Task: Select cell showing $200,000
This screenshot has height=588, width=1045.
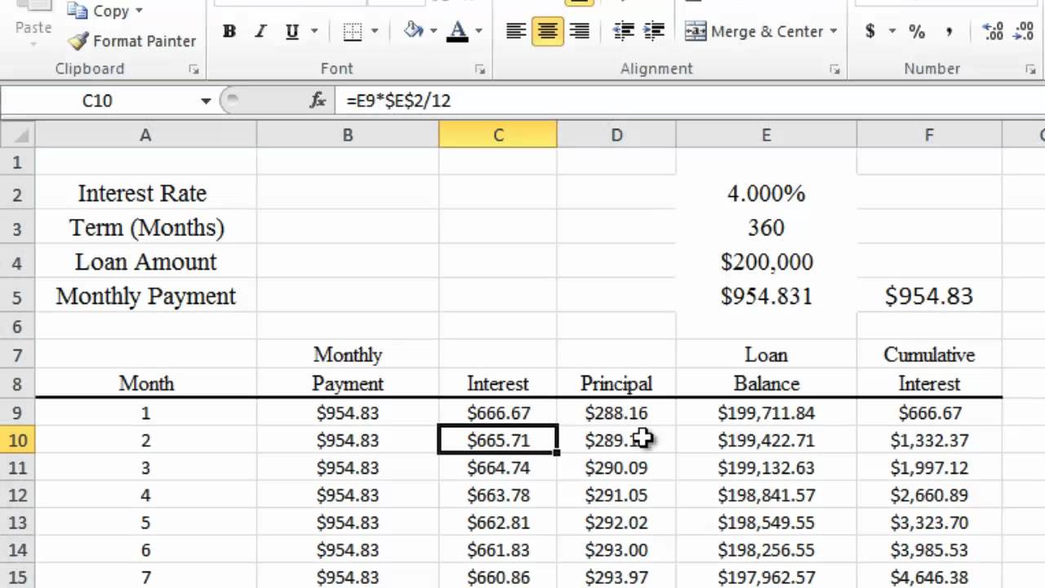Action: coord(766,262)
